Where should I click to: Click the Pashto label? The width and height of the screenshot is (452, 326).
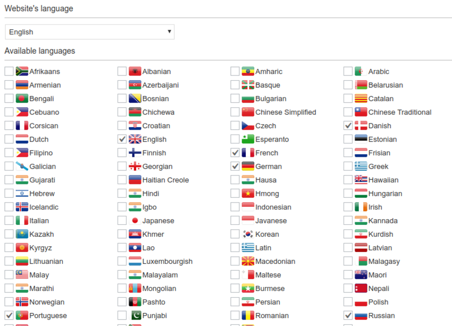(154, 302)
